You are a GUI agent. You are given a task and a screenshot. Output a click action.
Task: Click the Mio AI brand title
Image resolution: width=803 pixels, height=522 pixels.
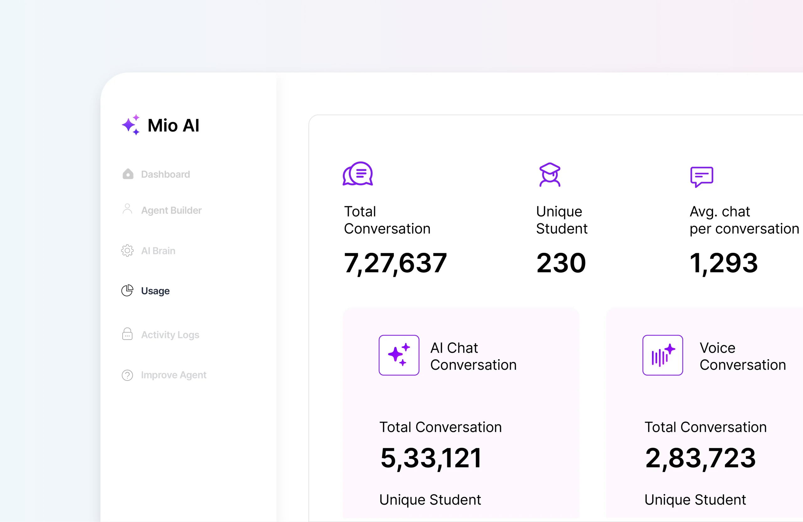point(173,125)
